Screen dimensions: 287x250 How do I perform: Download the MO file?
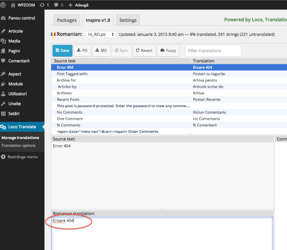(101, 51)
